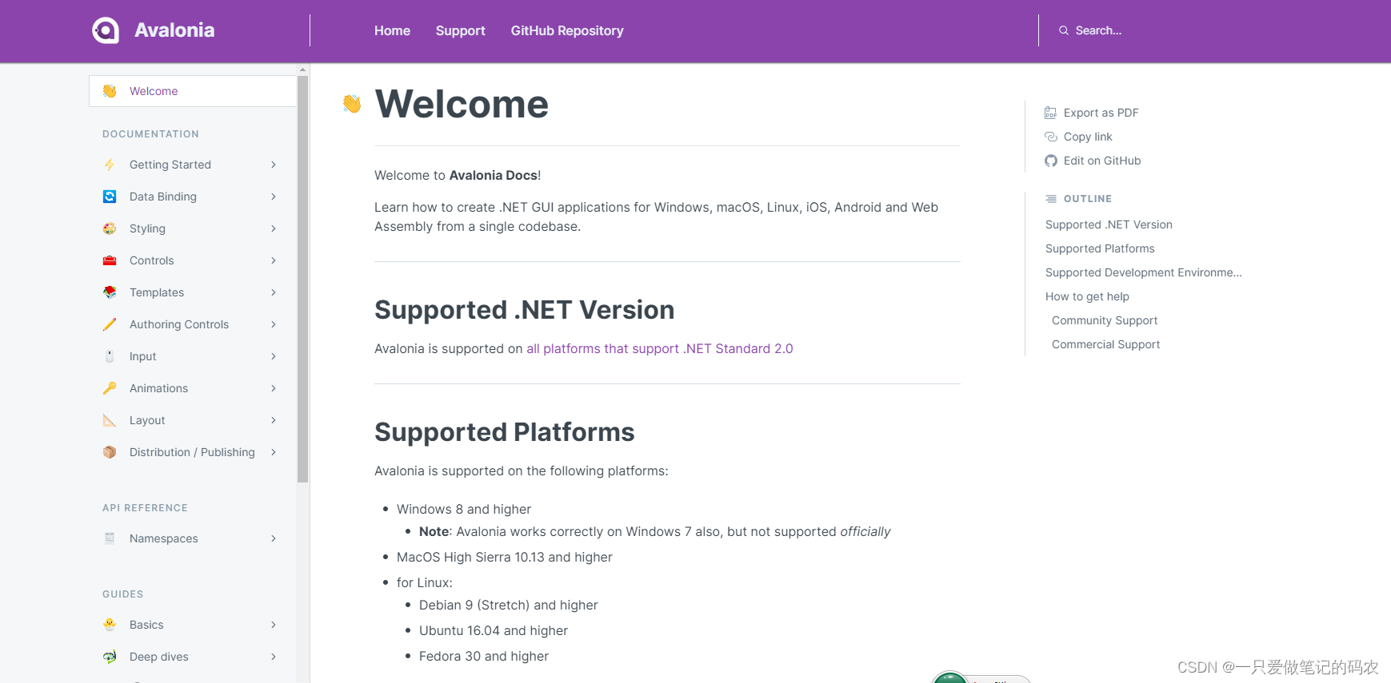Click the Outline list icon
Viewport: 1391px width, 683px height.
(x=1051, y=199)
